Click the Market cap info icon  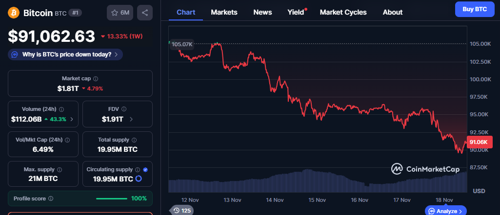pyautogui.click(x=96, y=78)
